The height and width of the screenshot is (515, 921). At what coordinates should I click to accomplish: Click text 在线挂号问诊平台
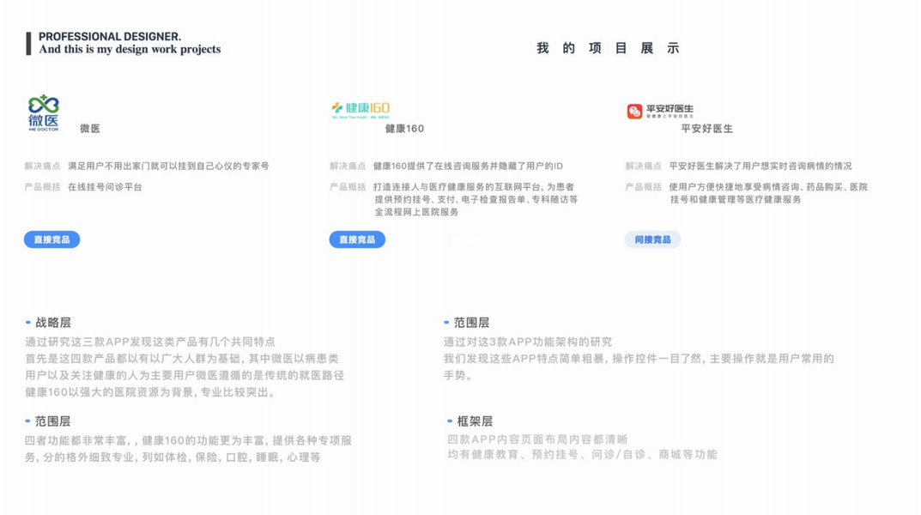coord(105,187)
